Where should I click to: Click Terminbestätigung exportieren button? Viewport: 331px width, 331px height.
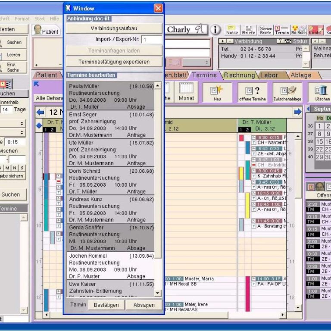coord(114,62)
